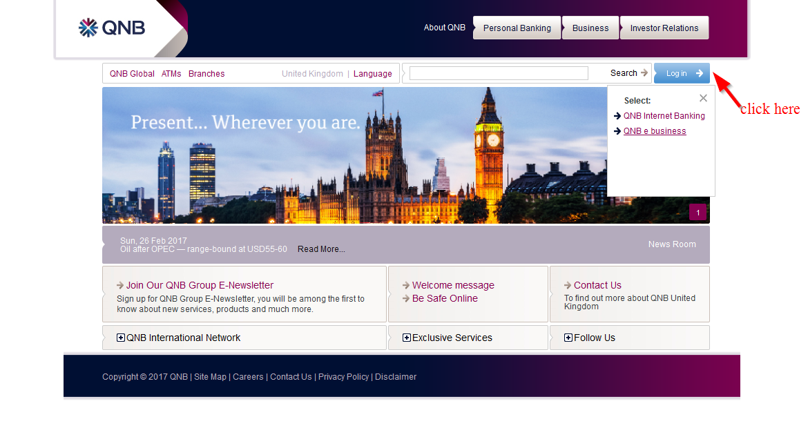Expand Follow Us section

tap(590, 338)
